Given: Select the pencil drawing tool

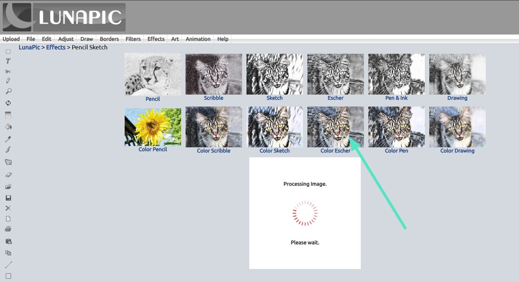Looking at the screenshot, I should (x=8, y=81).
